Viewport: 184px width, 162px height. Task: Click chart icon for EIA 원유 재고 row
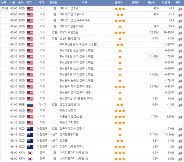click(180, 87)
